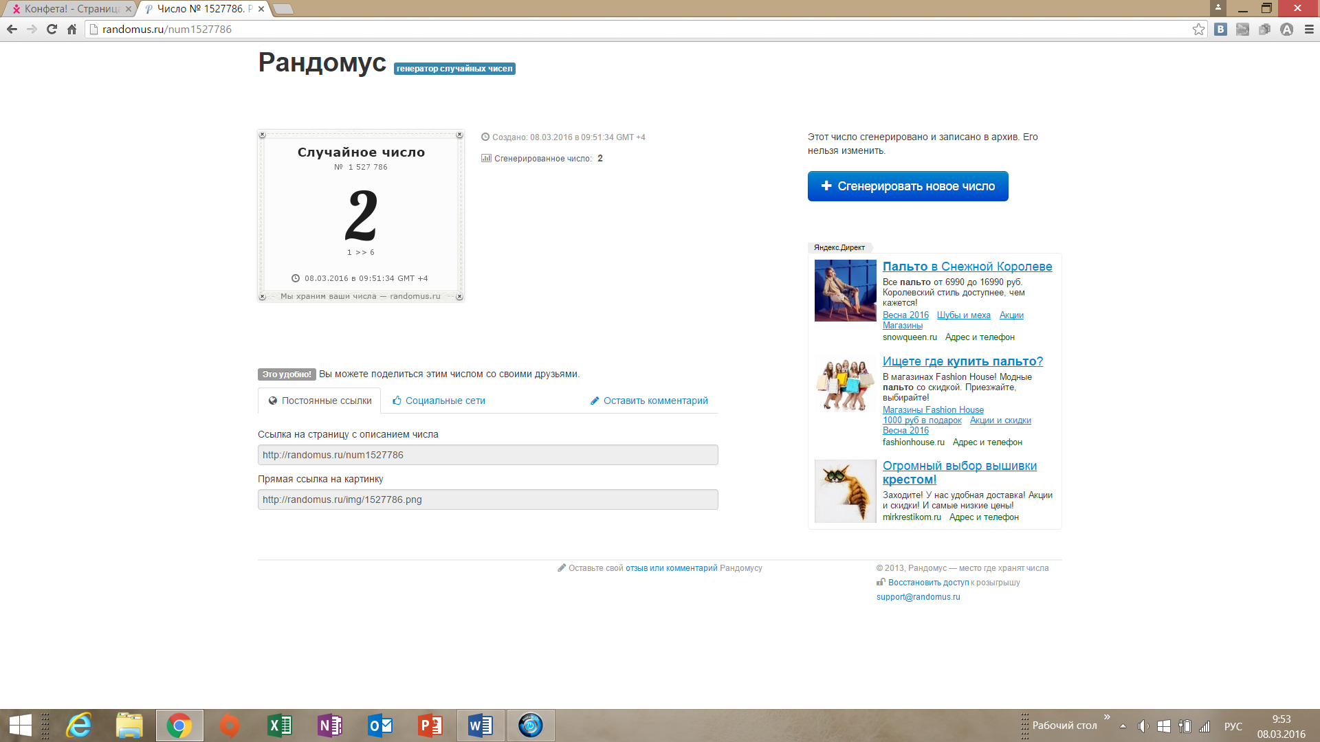
Task: Click the VK extension icon in the toolbar
Action: (1220, 29)
